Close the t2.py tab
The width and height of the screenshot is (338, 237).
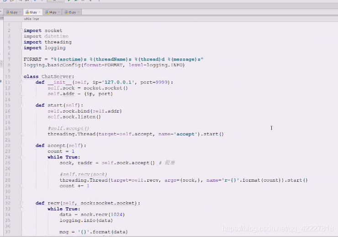(20, 12)
